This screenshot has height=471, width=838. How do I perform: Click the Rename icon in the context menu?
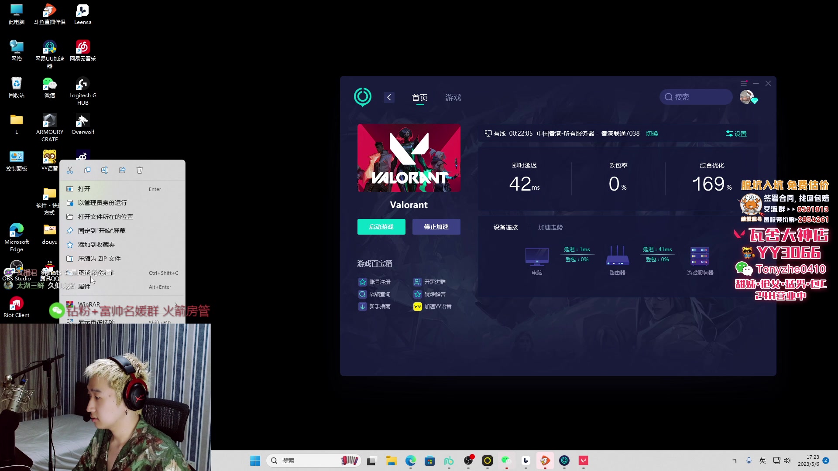[105, 170]
